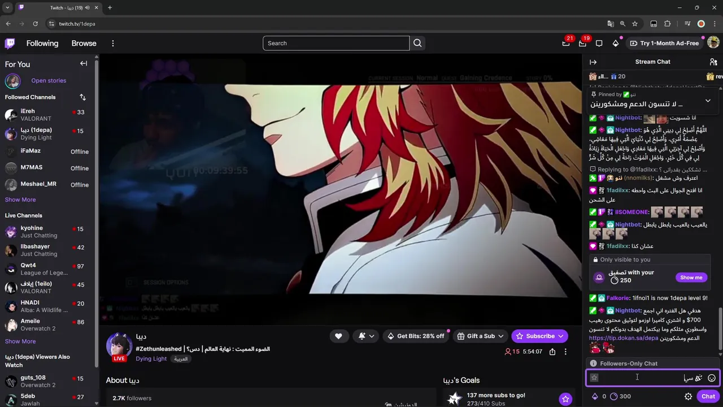Focus the Twitch search input field
Image resolution: width=723 pixels, height=407 pixels.
pyautogui.click(x=336, y=43)
